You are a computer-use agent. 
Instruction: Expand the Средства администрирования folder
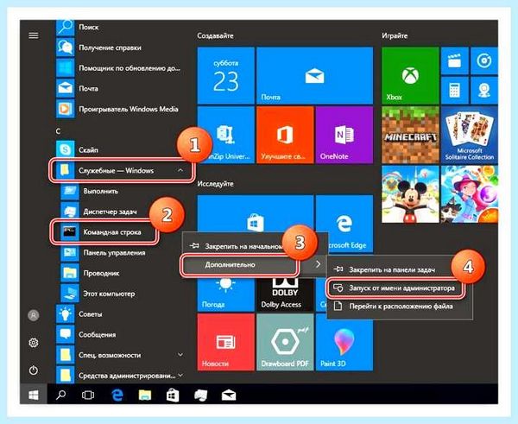coord(119,376)
